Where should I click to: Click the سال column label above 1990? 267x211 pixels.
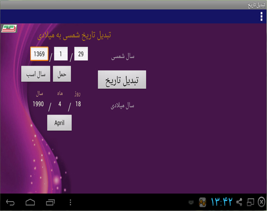point(39,94)
